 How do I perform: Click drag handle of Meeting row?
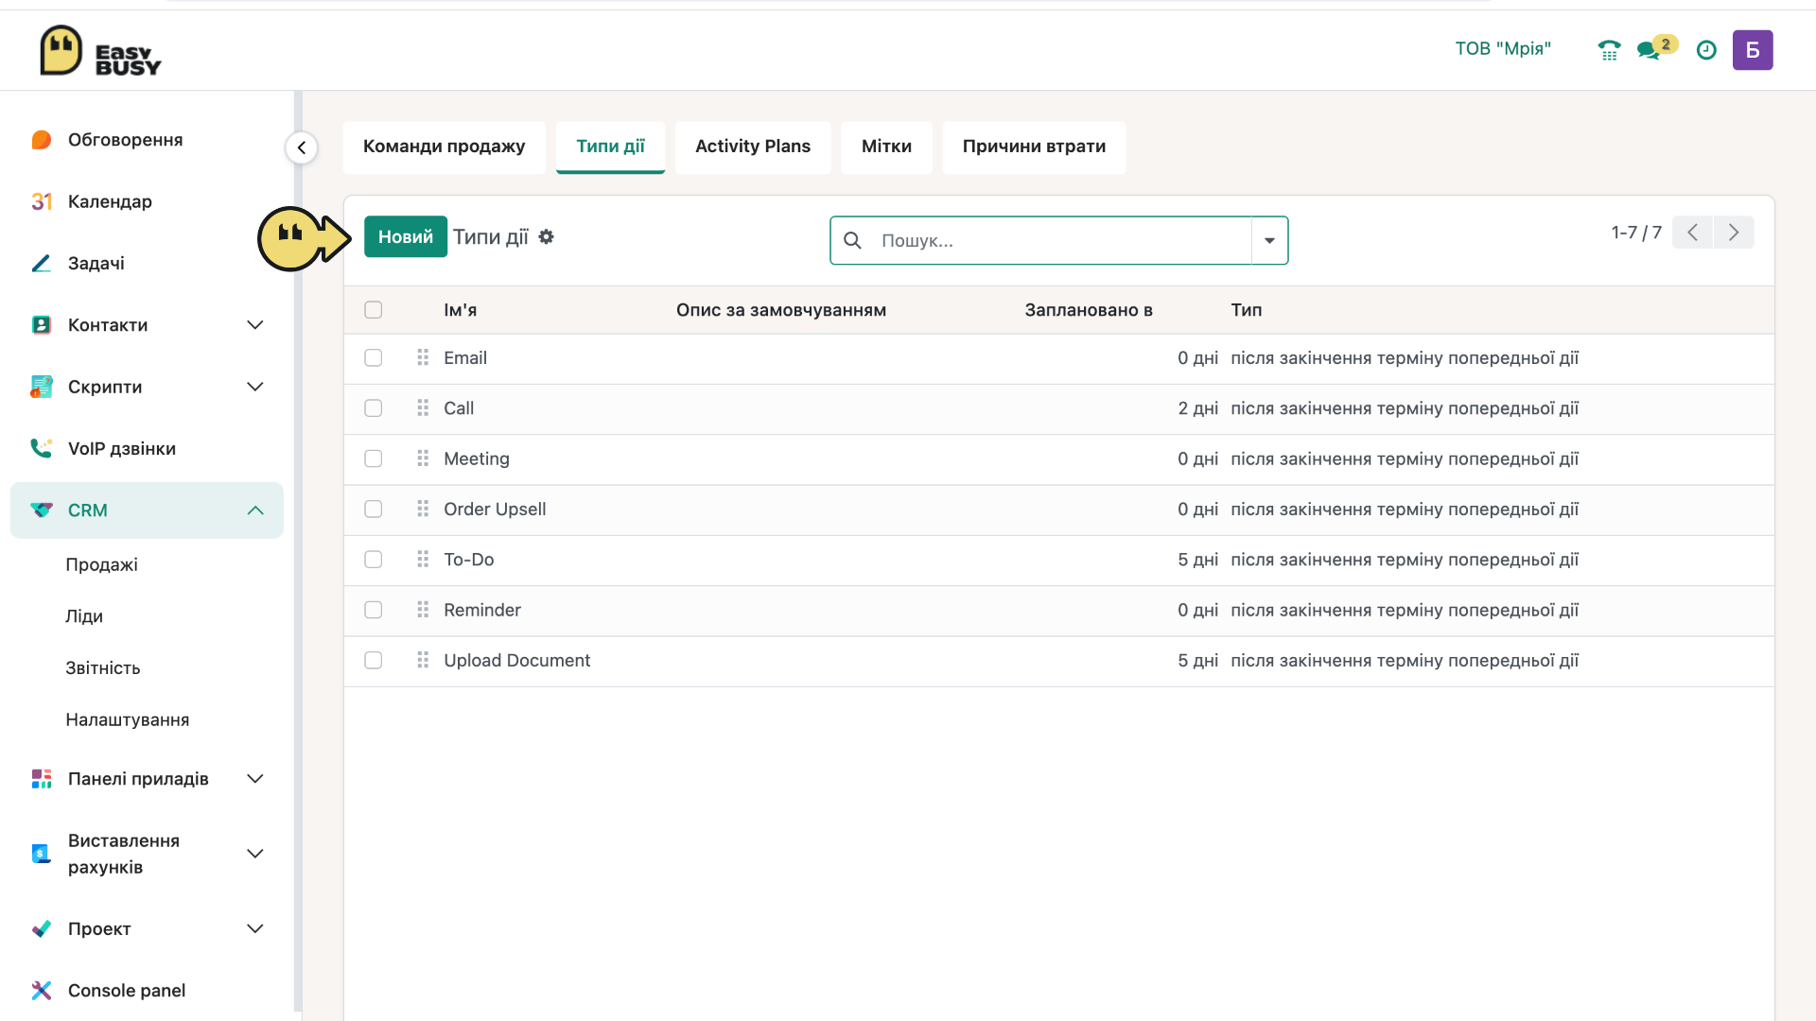[423, 459]
